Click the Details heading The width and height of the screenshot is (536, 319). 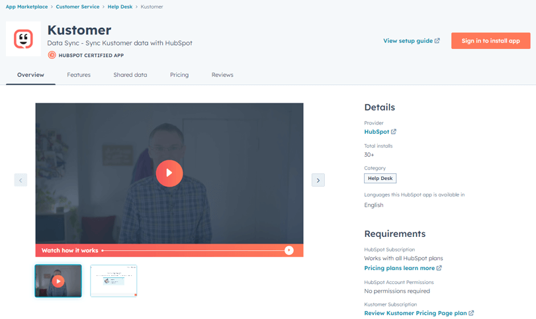(379, 107)
